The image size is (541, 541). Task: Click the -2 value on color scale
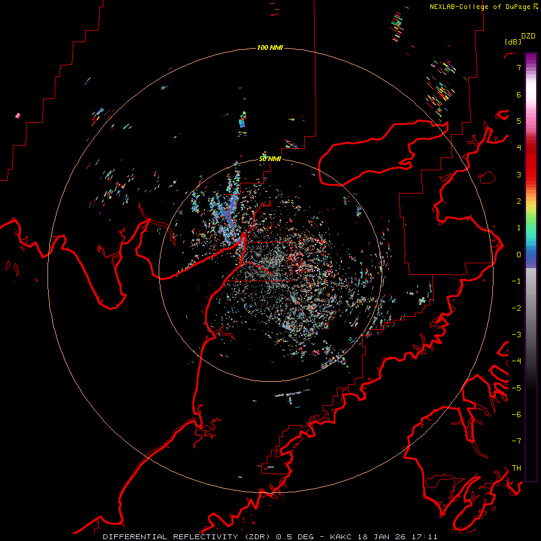coord(516,308)
